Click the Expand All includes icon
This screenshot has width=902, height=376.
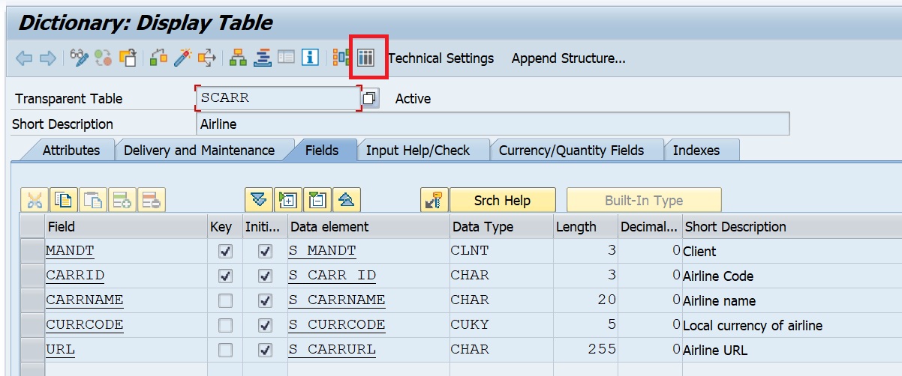(x=259, y=200)
